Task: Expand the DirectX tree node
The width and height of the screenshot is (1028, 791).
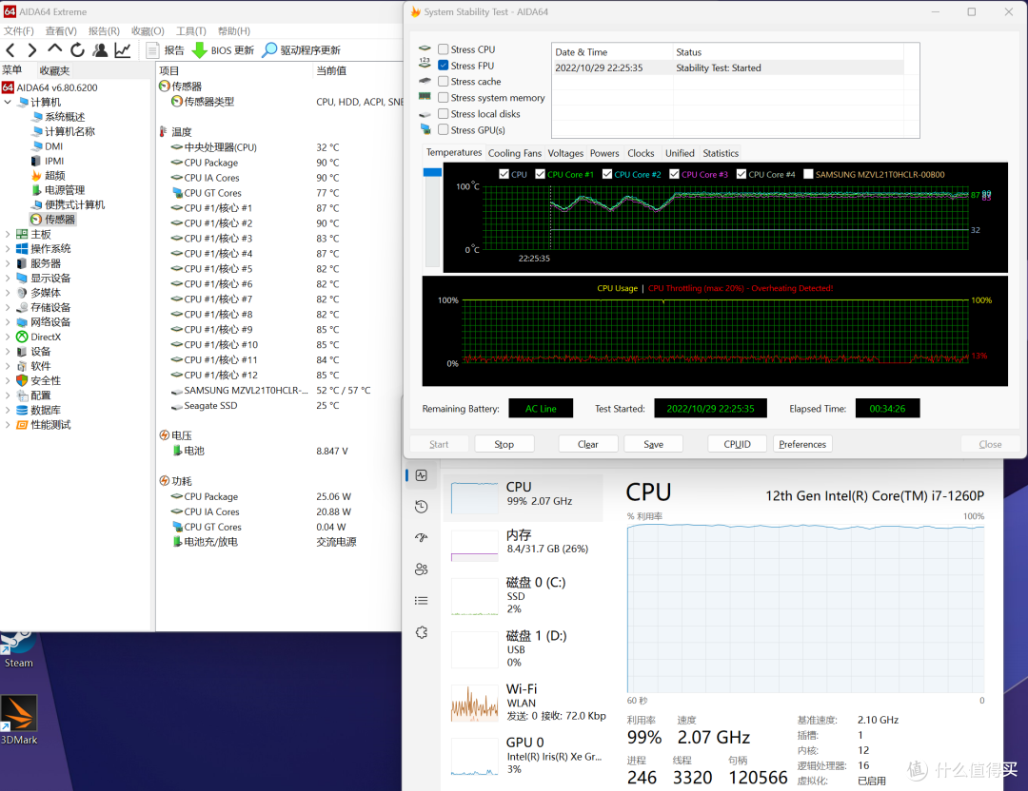Action: coord(8,338)
